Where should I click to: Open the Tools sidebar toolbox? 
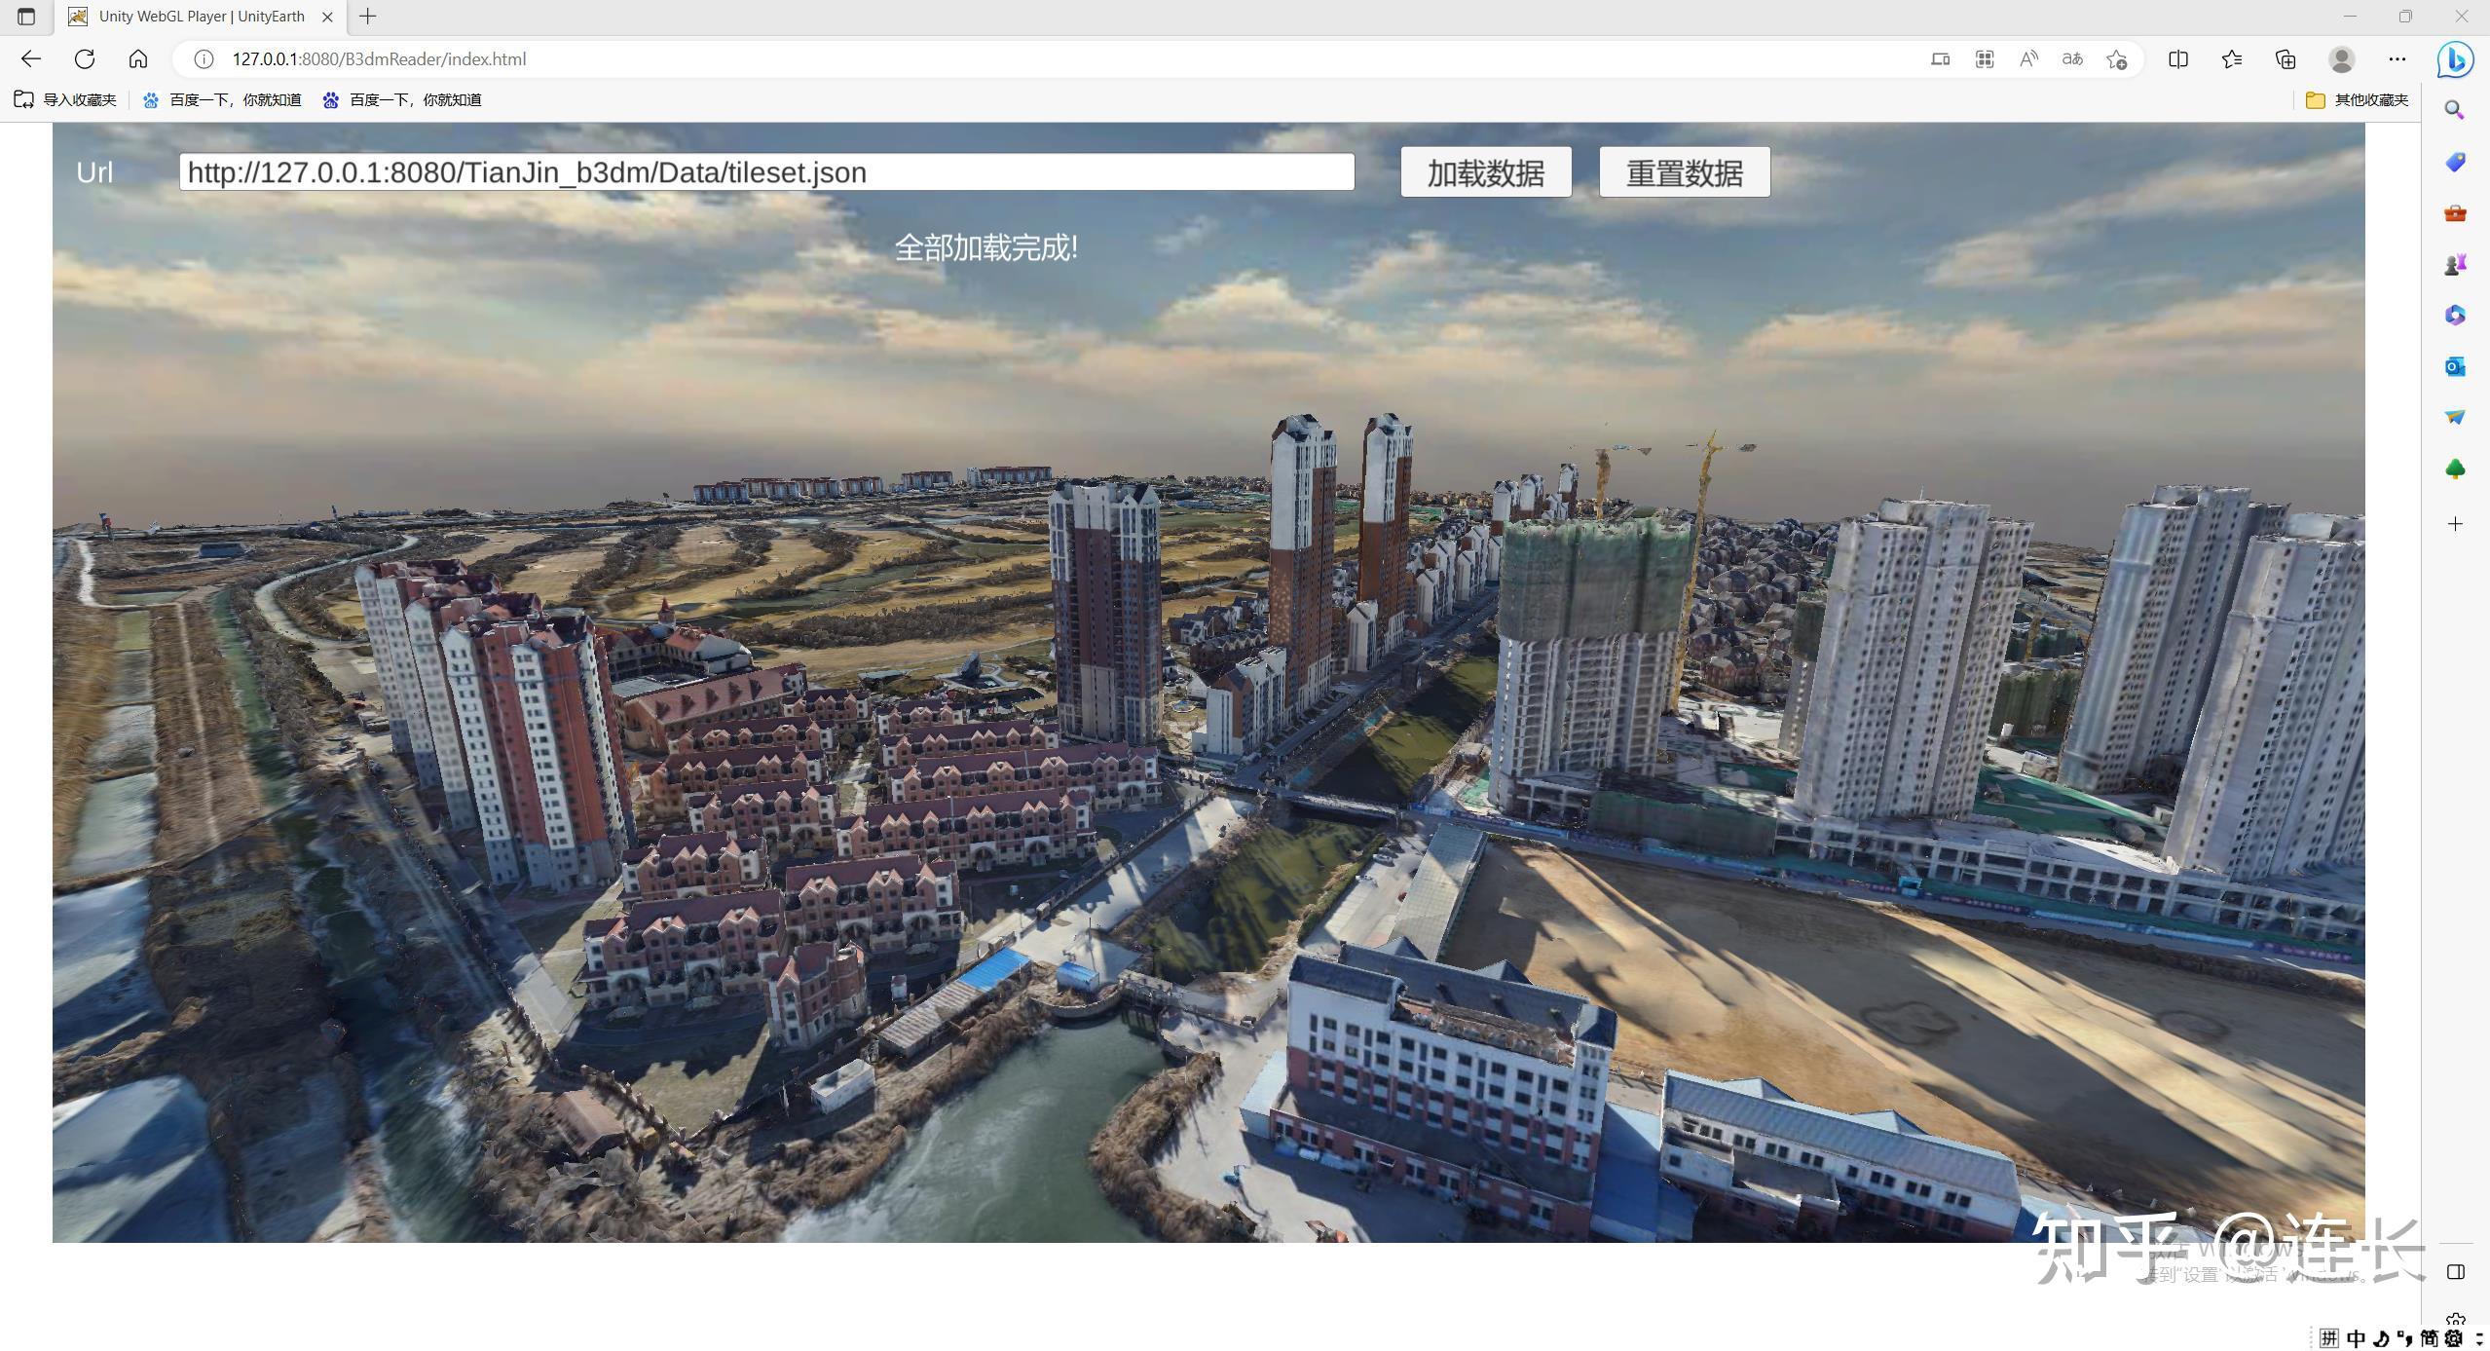click(2455, 213)
